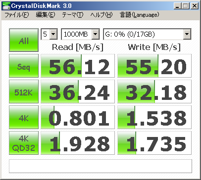Select the 4K write result 1.538
201x180 pixels.
[154, 117]
